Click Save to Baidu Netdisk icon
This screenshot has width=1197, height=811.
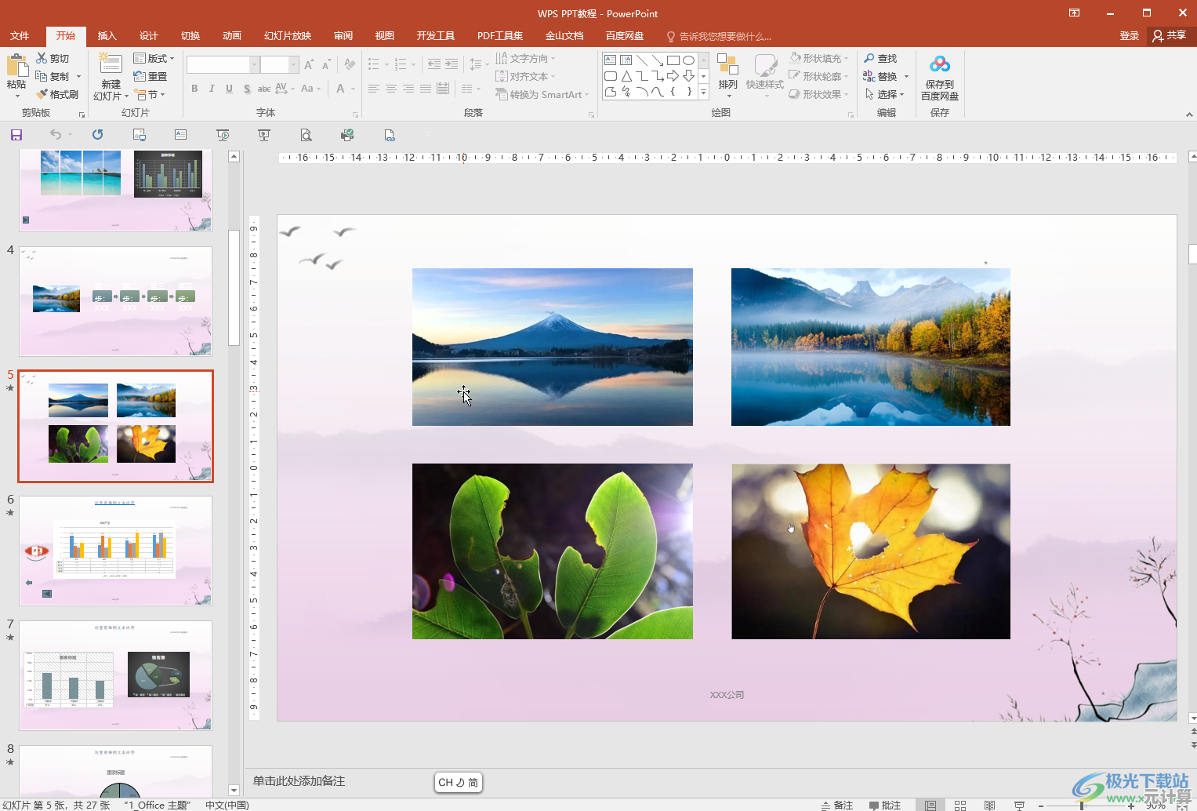(940, 64)
